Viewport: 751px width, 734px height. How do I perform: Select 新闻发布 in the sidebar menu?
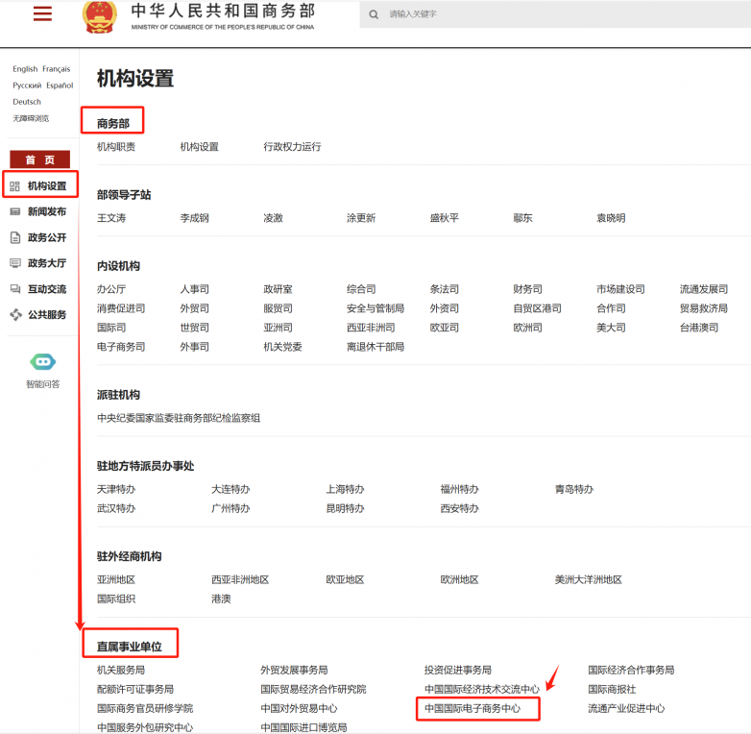[47, 211]
